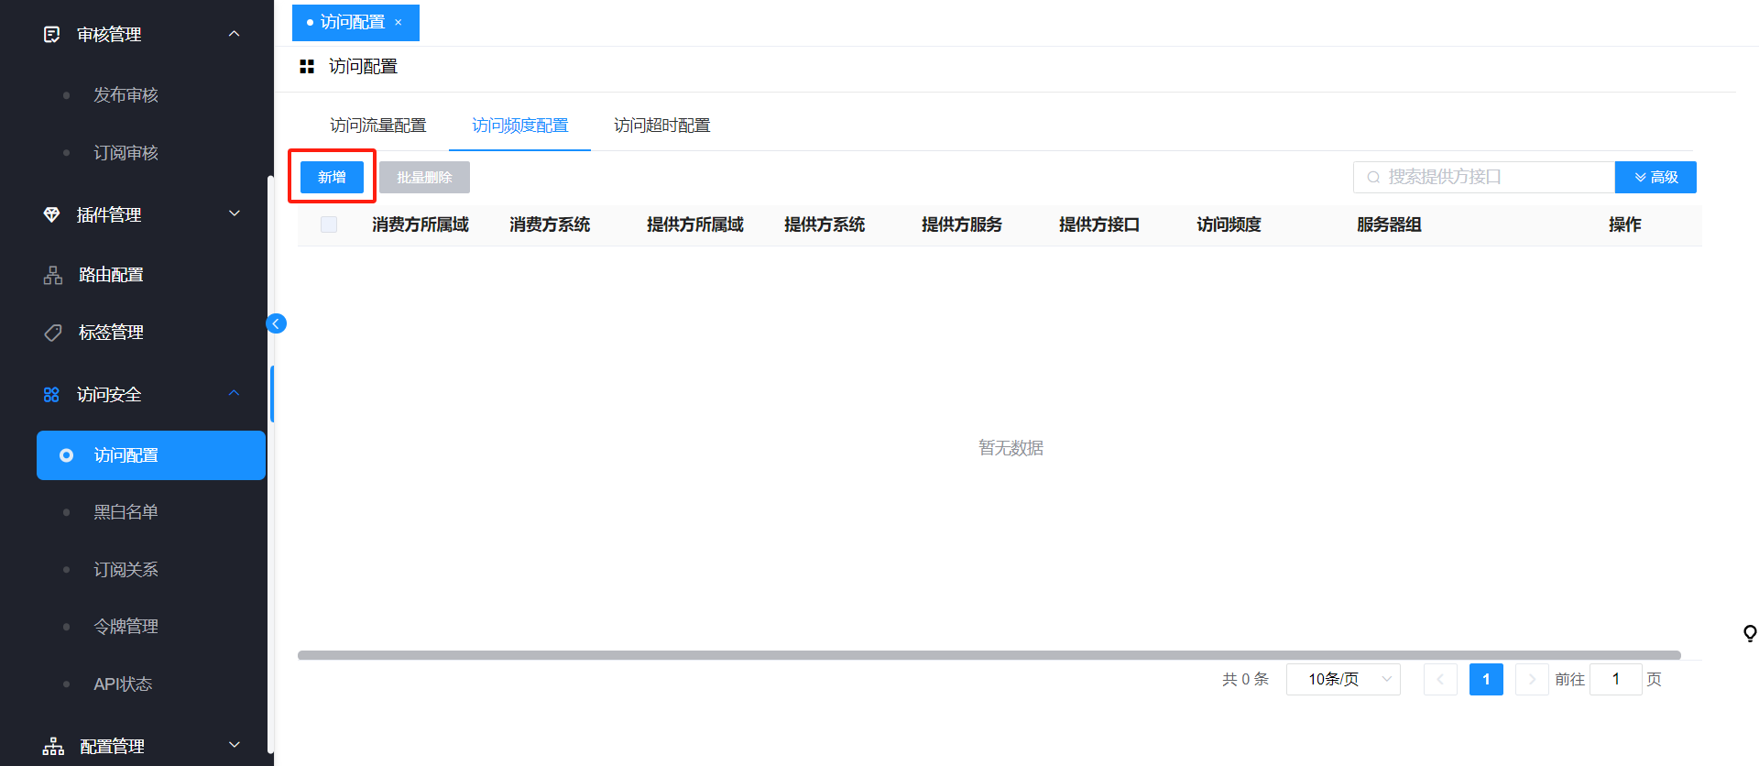Expand the 配置管理 menu chevron

click(x=234, y=745)
